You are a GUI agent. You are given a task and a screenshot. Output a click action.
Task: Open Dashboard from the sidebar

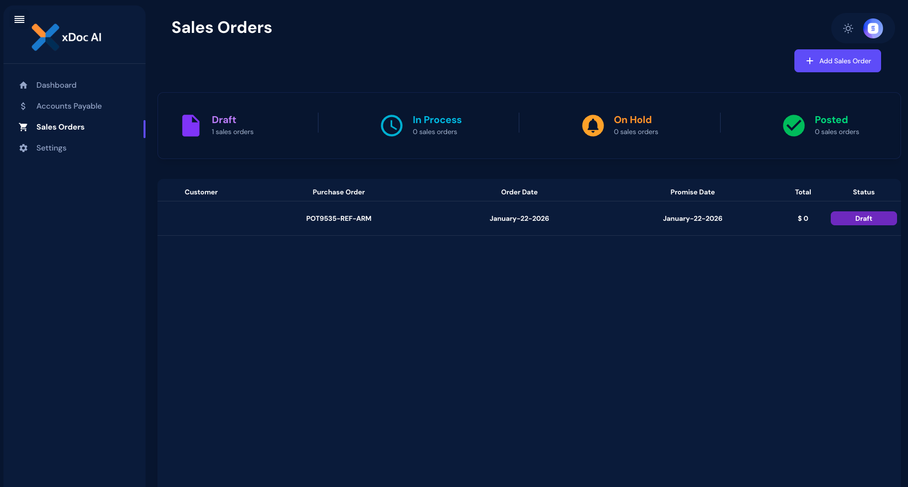pos(56,85)
